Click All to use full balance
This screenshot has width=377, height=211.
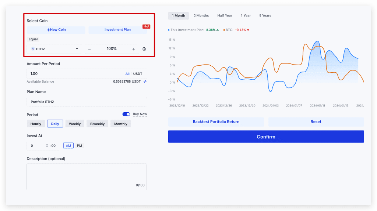127,74
